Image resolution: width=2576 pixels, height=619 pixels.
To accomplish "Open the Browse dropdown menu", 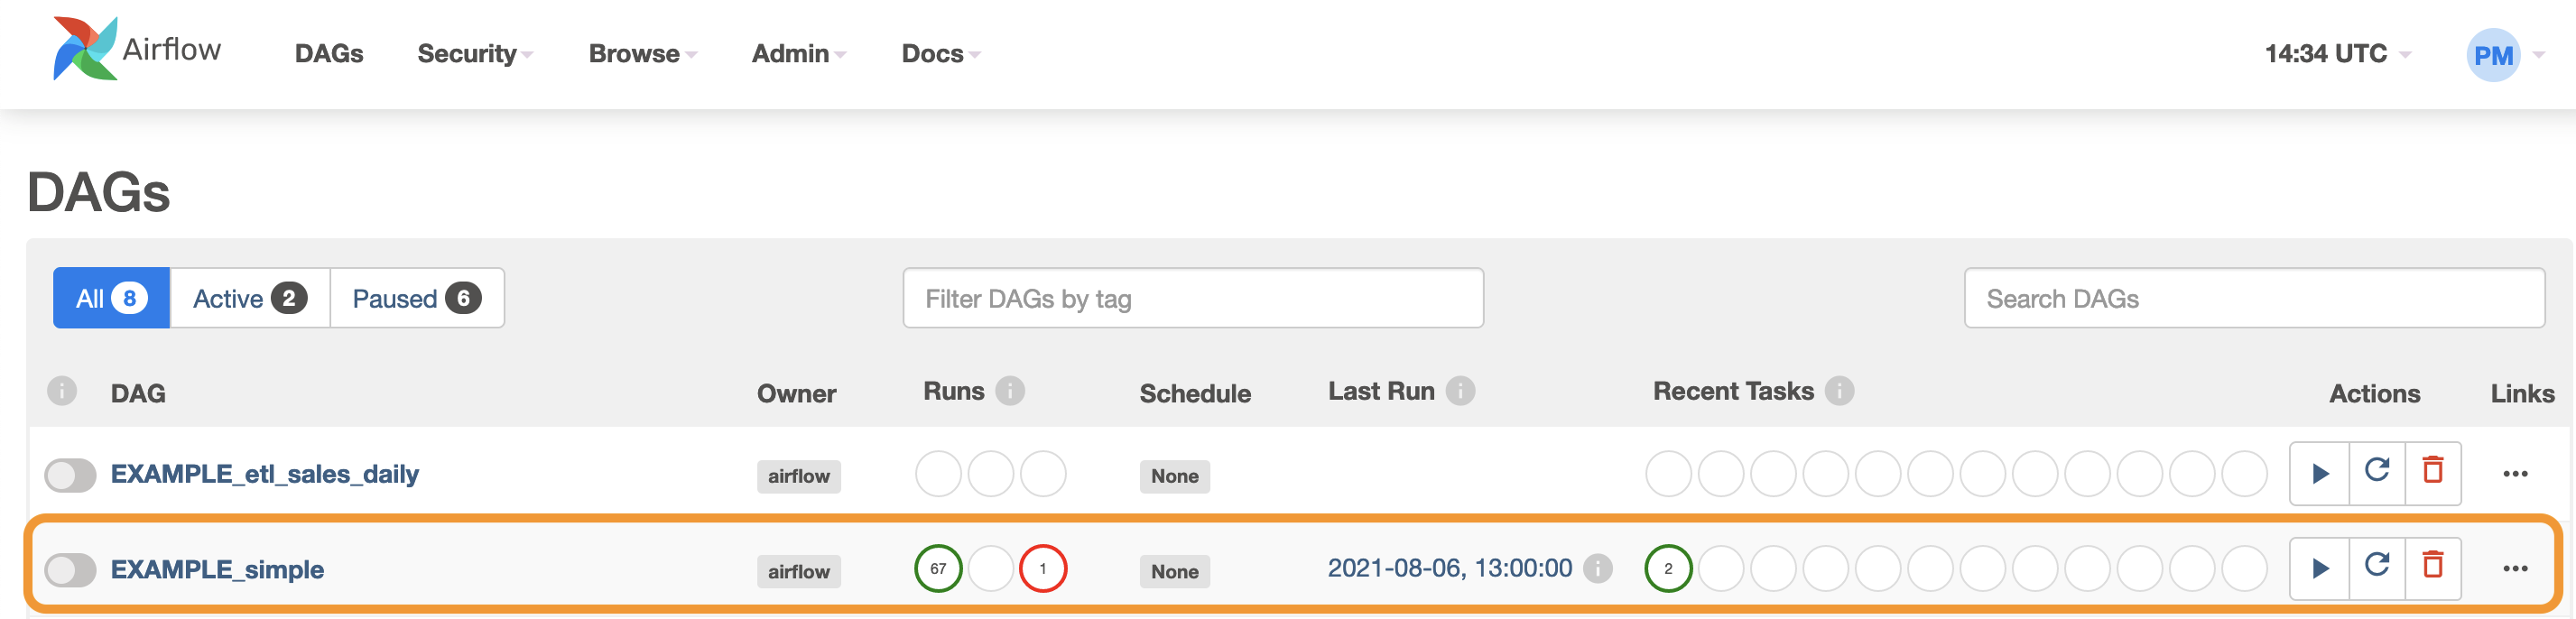I will [643, 54].
